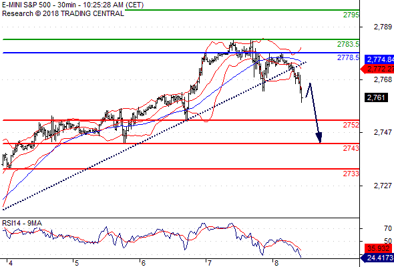Click the red 2,772.27 price tag
394x267 pixels.
click(377, 69)
